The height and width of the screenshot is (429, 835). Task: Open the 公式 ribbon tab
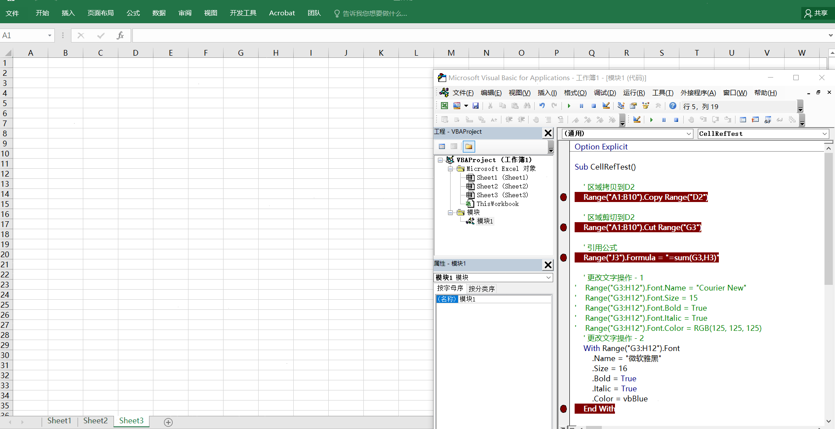click(133, 13)
